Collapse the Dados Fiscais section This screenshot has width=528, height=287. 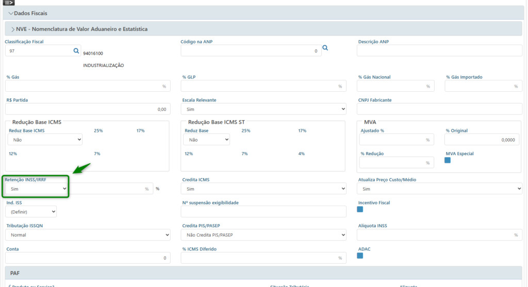[x=31, y=13]
